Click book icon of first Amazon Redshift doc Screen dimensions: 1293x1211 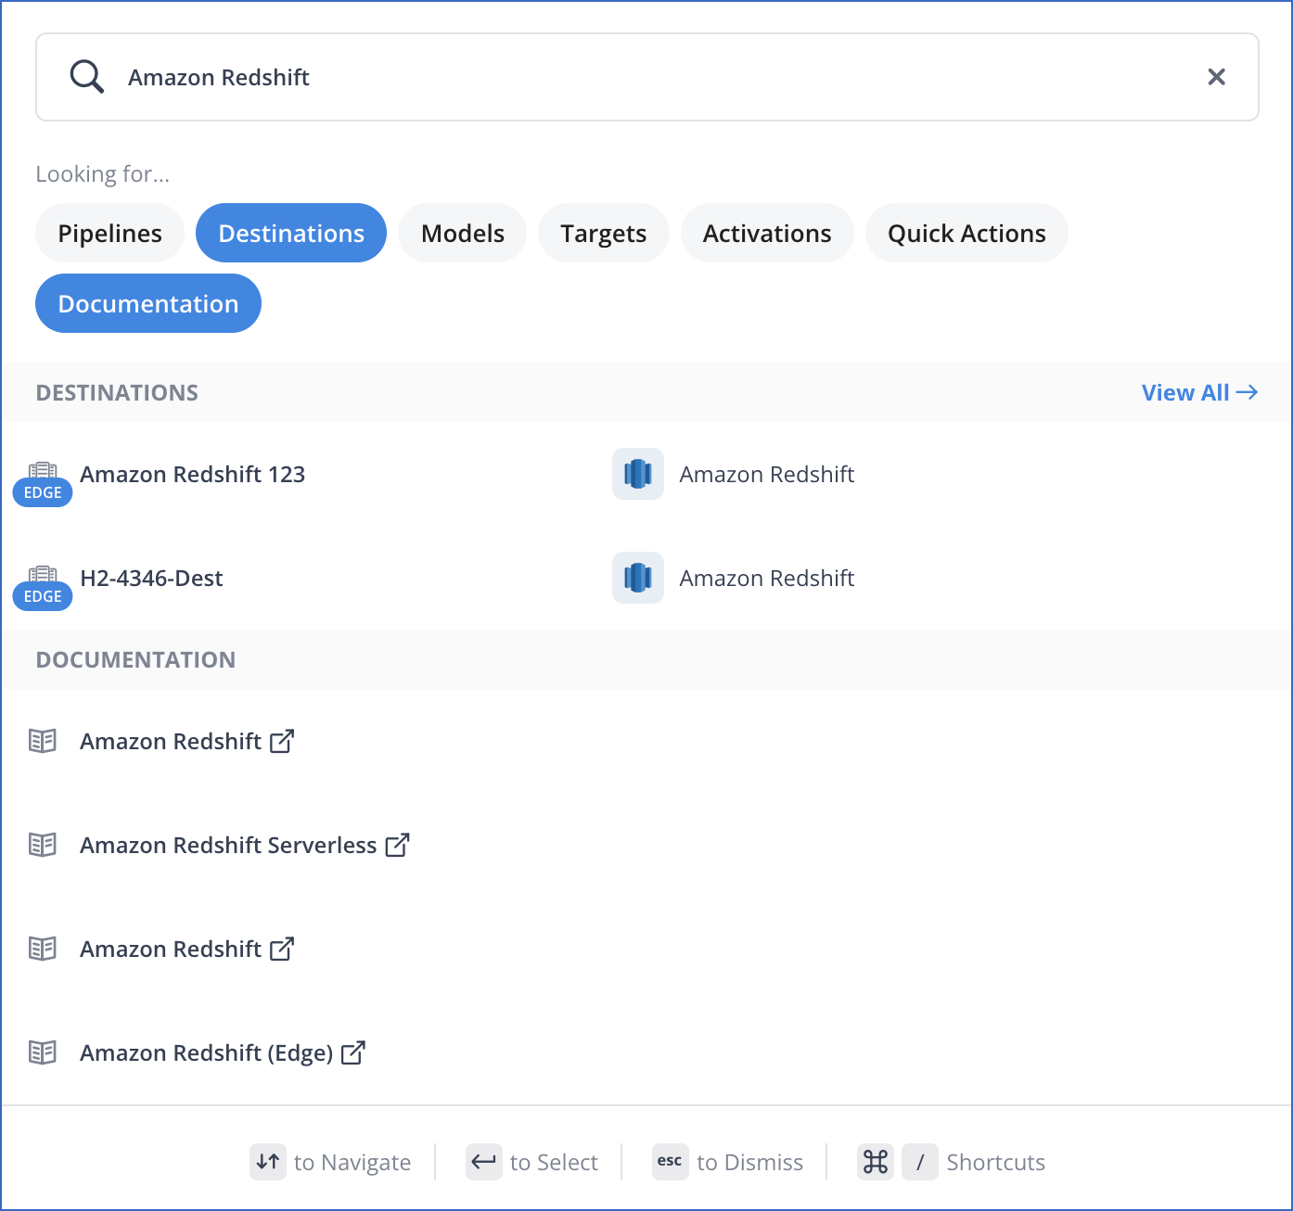pyautogui.click(x=43, y=741)
